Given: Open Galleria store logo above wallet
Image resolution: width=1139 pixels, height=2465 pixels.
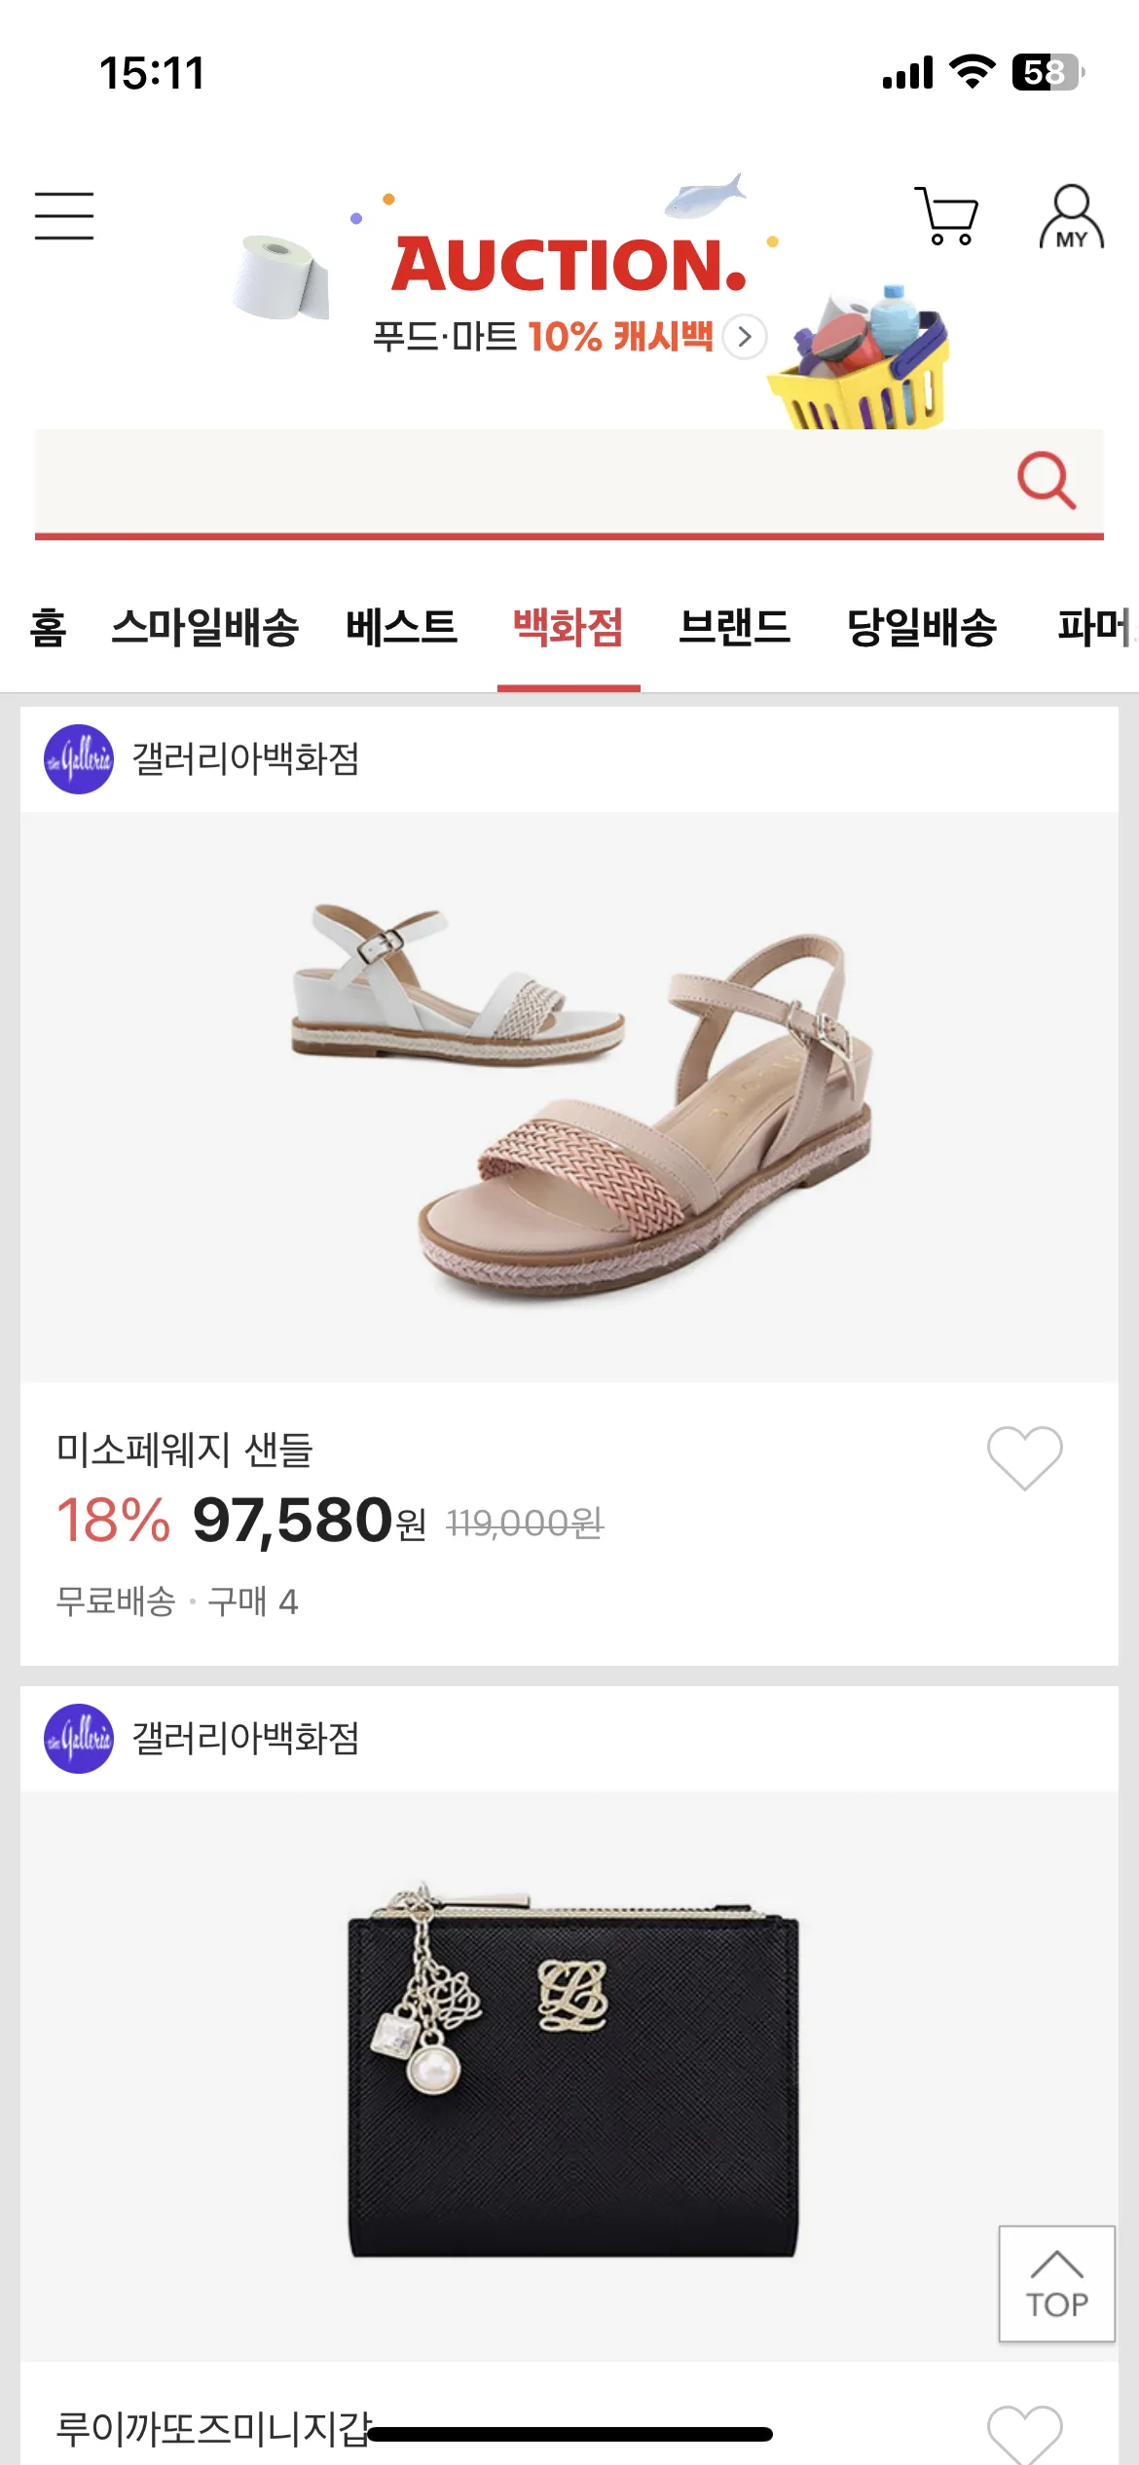Looking at the screenshot, I should [79, 1739].
